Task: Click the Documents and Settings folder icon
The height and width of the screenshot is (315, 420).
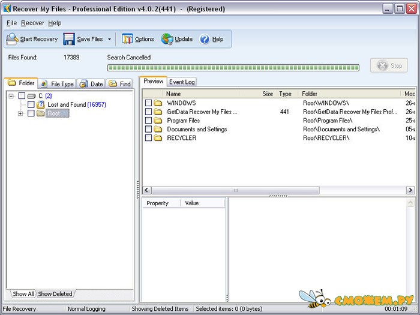Action: pyautogui.click(x=158, y=129)
